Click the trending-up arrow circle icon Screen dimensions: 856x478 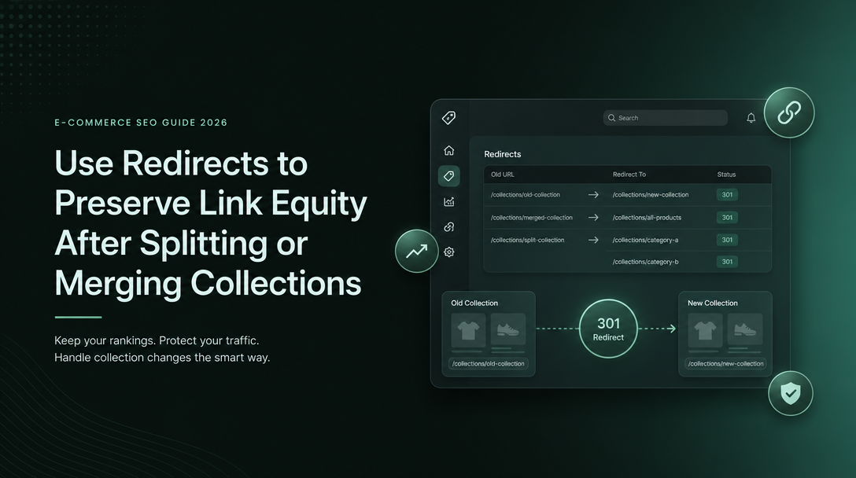[x=416, y=251]
